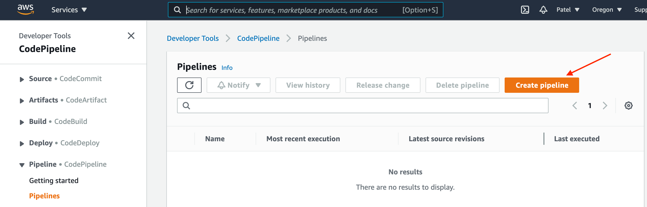
Task: Click the search magnifier icon in top bar
Action: (177, 10)
